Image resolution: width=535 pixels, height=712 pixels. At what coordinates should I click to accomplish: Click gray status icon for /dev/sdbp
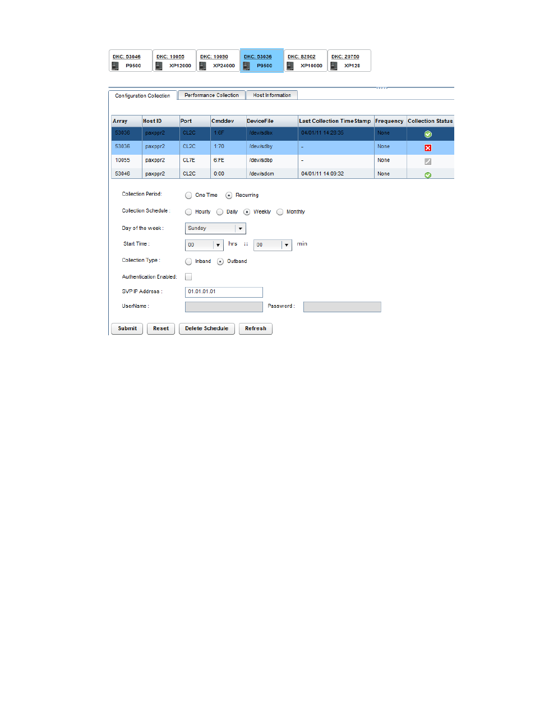click(428, 161)
